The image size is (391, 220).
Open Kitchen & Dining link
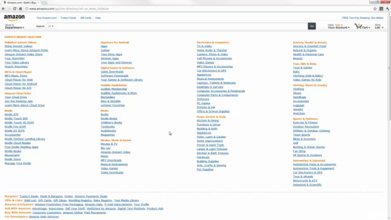tap(208, 120)
